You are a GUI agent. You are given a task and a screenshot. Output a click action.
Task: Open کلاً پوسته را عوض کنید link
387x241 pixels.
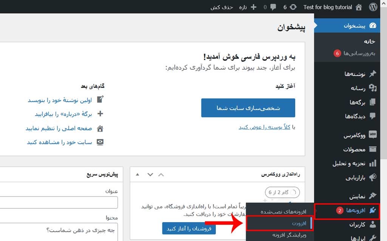pos(264,127)
